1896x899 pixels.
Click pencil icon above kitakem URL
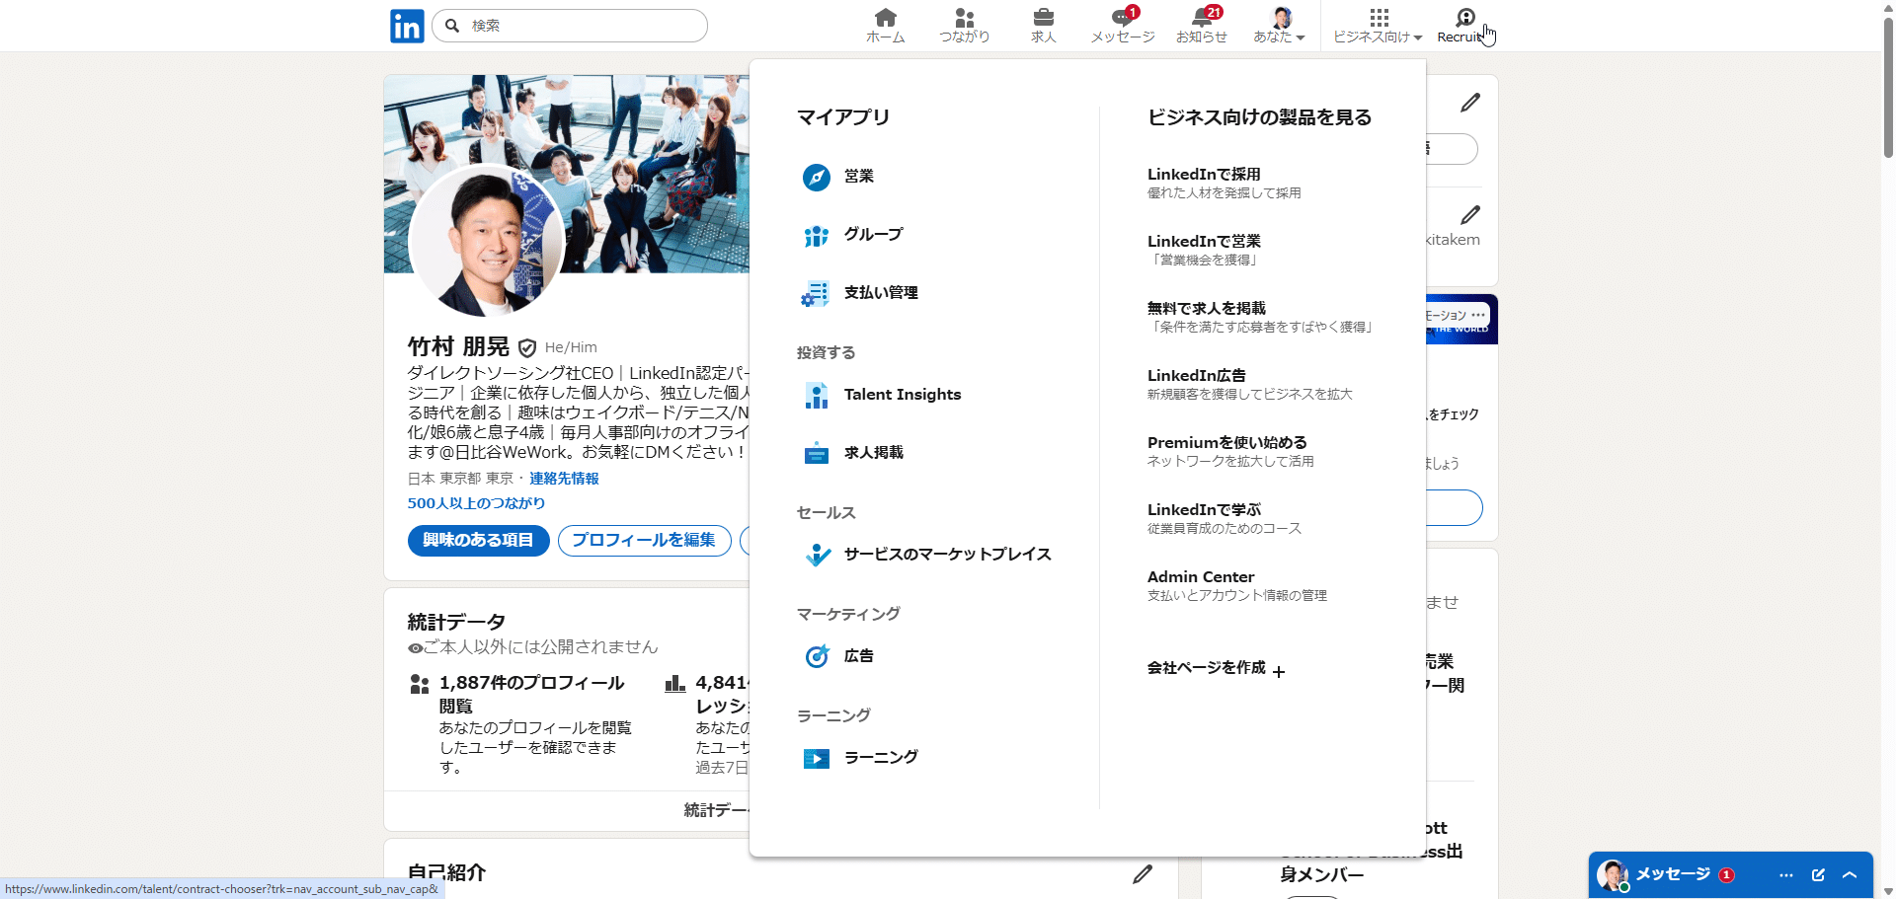(x=1470, y=215)
